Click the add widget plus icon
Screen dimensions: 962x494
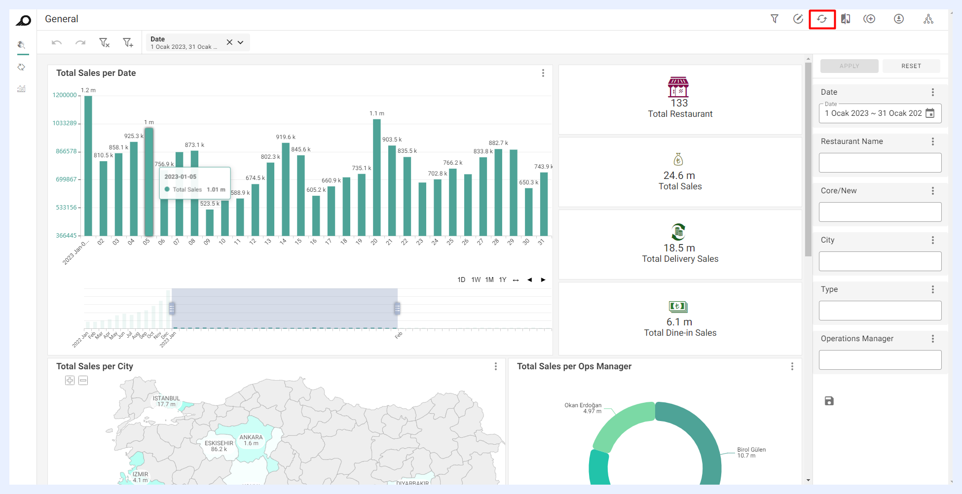coord(869,19)
